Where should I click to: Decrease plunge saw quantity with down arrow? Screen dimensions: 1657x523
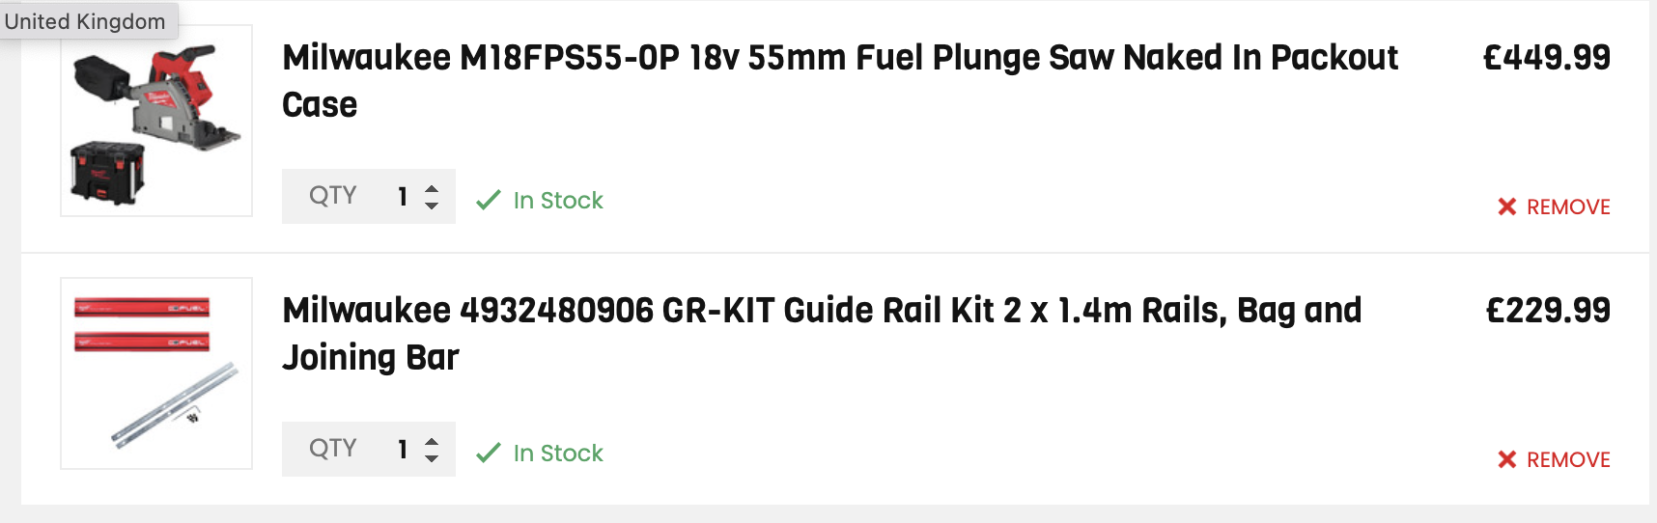432,205
